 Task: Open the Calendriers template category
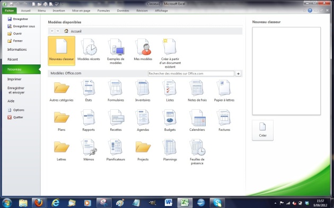click(x=197, y=120)
